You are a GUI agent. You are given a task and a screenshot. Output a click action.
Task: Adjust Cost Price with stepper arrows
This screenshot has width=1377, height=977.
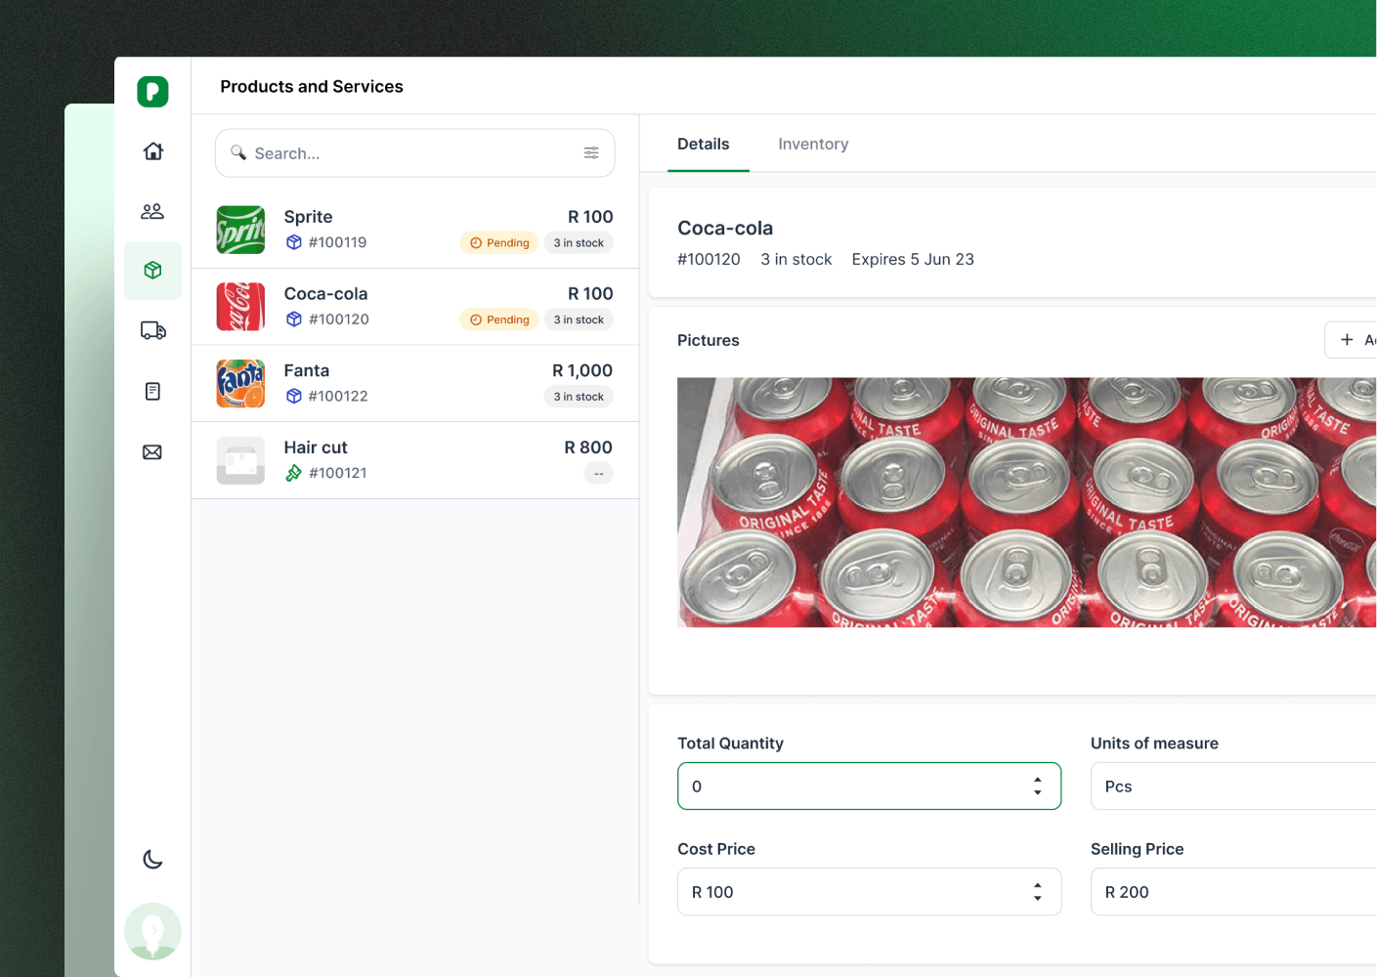pos(1038,892)
